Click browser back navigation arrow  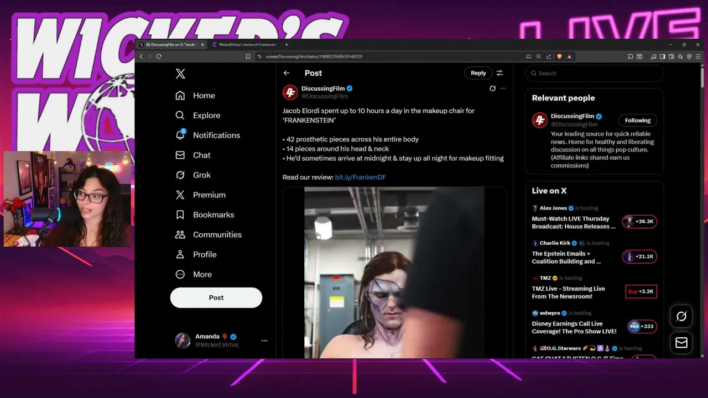pyautogui.click(x=141, y=56)
